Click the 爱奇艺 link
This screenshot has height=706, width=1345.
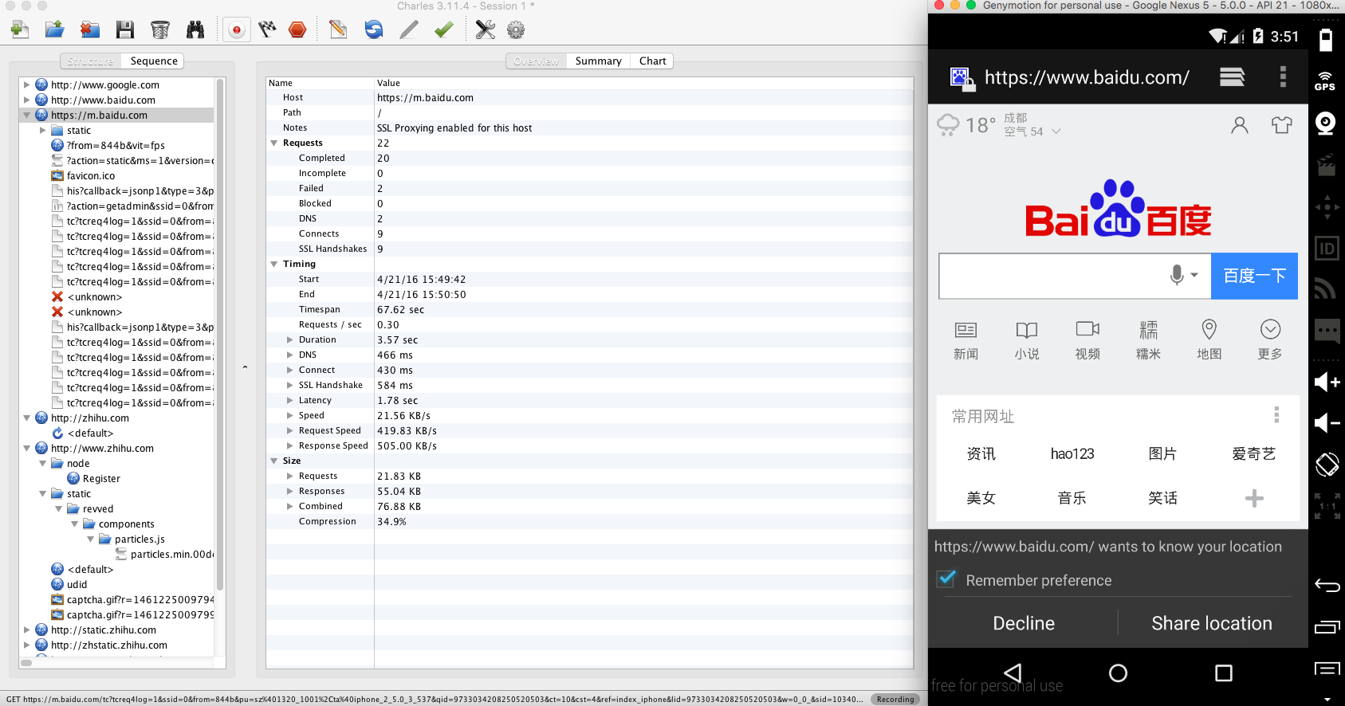[1254, 453]
